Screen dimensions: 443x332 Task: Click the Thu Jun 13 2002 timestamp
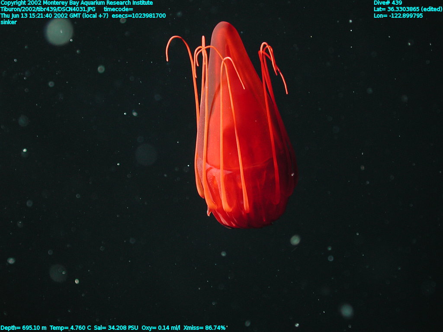tap(54, 16)
